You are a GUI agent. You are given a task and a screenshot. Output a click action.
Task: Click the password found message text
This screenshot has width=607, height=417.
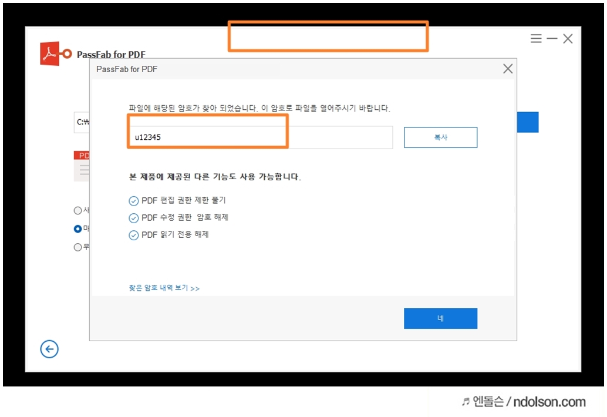coord(259,108)
